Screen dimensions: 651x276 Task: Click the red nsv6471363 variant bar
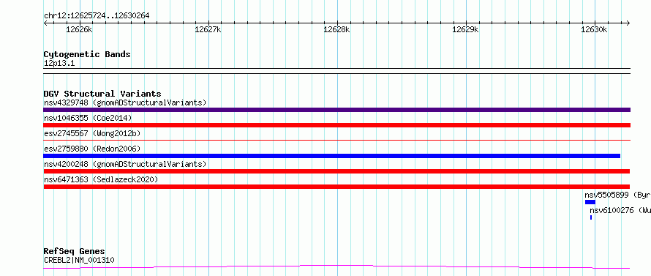[x=336, y=187]
